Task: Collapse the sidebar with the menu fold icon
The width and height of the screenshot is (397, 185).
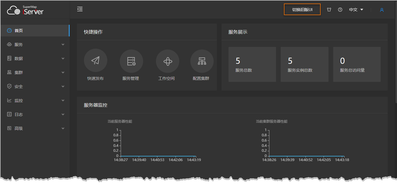Action: [80, 9]
